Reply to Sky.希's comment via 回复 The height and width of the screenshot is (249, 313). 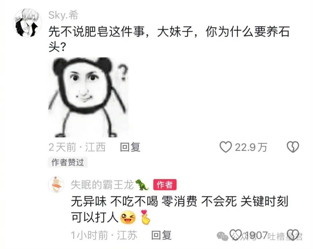130,147
